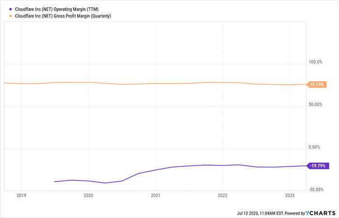Click the purple Operating Margin legend dot
The image size is (339, 218).
(x=10, y=9)
